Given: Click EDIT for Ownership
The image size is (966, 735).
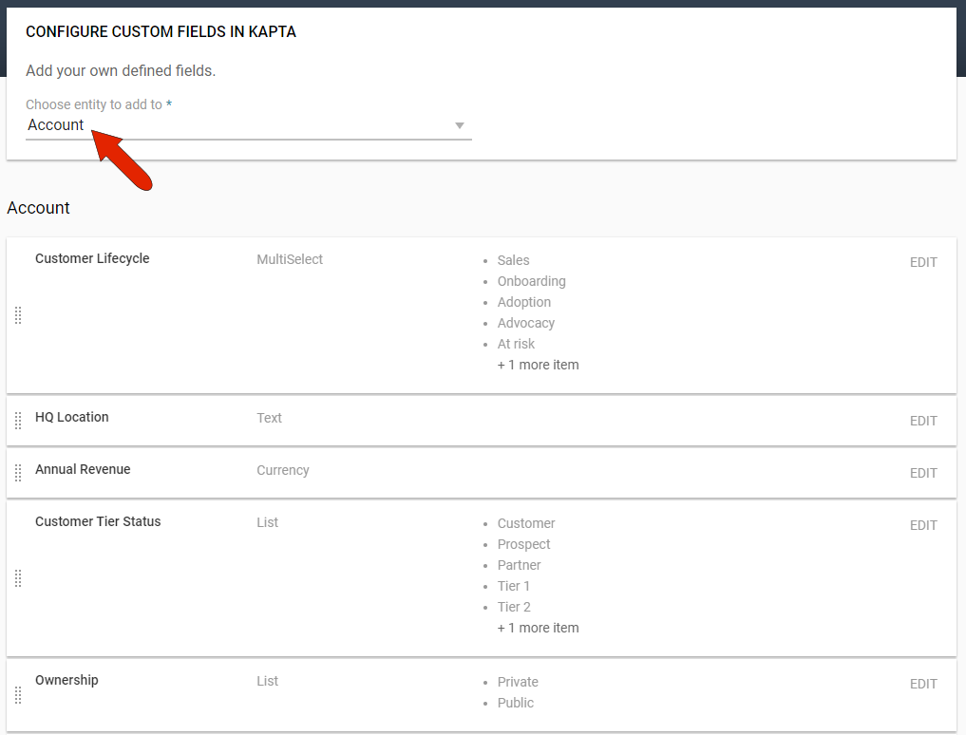Looking at the screenshot, I should 922,683.
